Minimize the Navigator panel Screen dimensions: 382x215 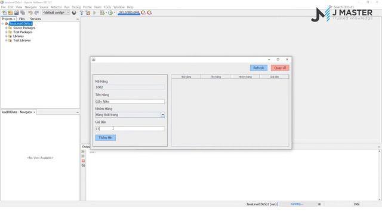(78, 112)
